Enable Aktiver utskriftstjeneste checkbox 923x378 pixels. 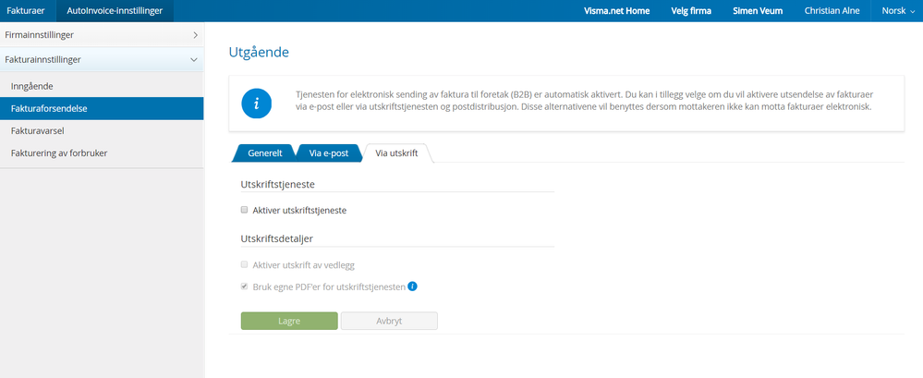[x=245, y=211]
